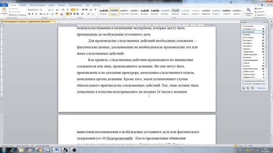Image resolution: width=273 pixels, height=153 pixels.
Task: Open the font size dropdown
Action: coord(47,10)
